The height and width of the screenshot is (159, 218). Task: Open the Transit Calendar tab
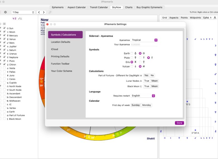(99, 7)
